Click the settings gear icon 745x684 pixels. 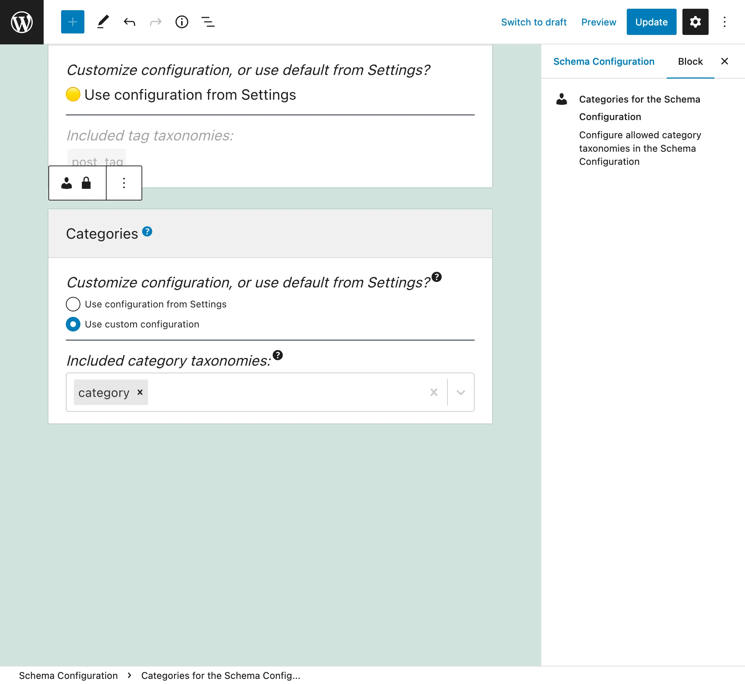pyautogui.click(x=695, y=21)
